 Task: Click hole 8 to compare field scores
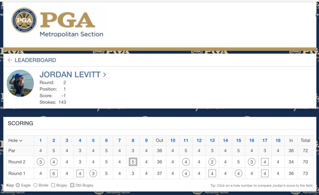(x=133, y=140)
